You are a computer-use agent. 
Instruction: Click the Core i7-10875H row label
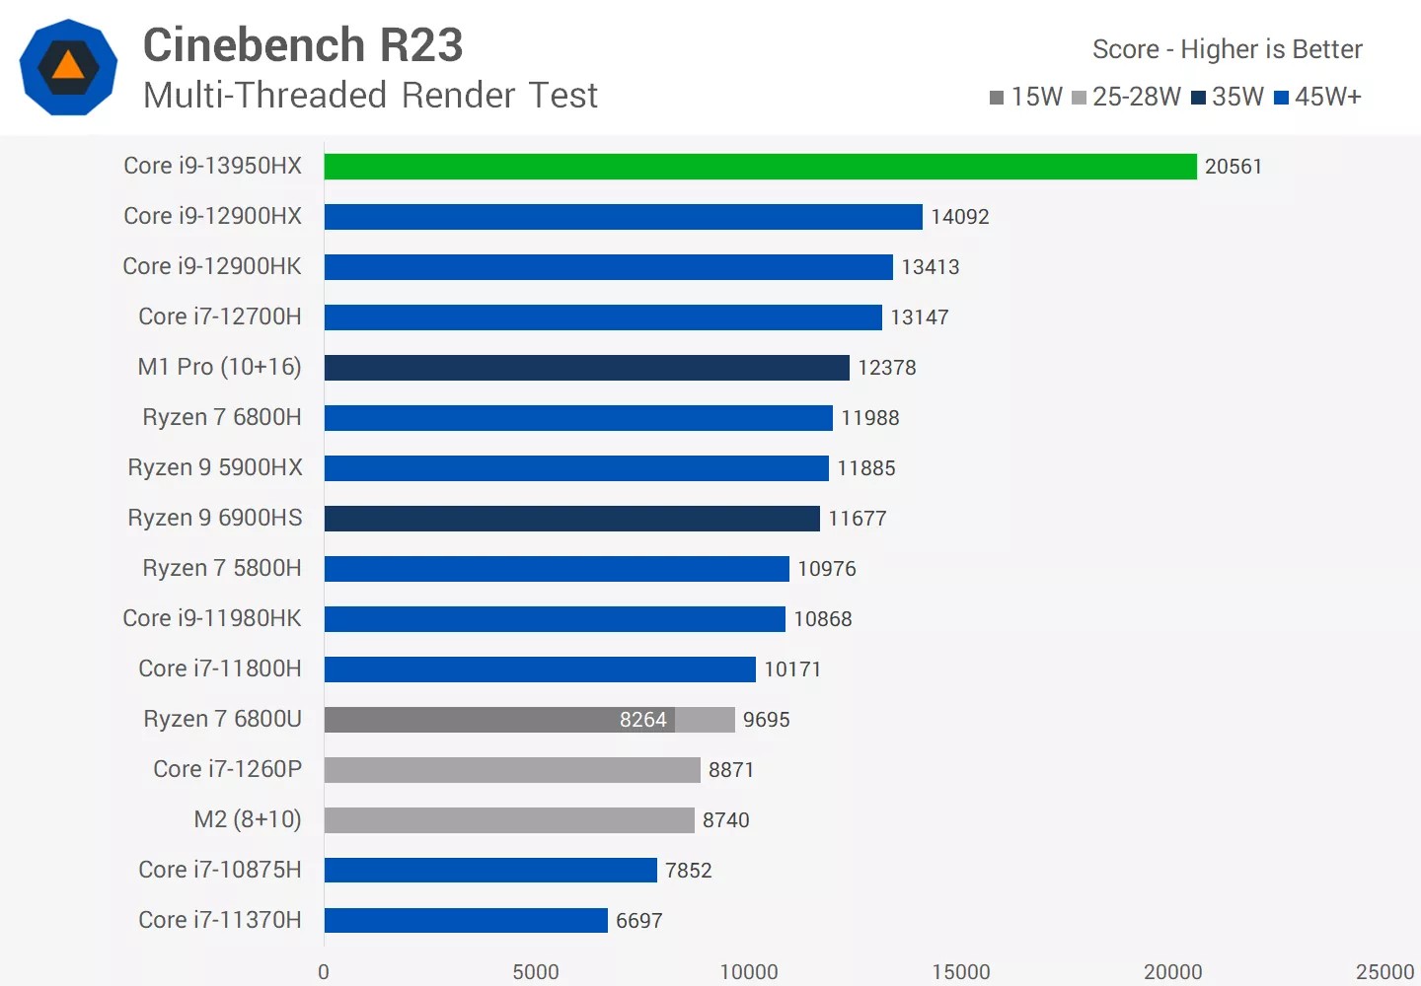pyautogui.click(x=220, y=870)
